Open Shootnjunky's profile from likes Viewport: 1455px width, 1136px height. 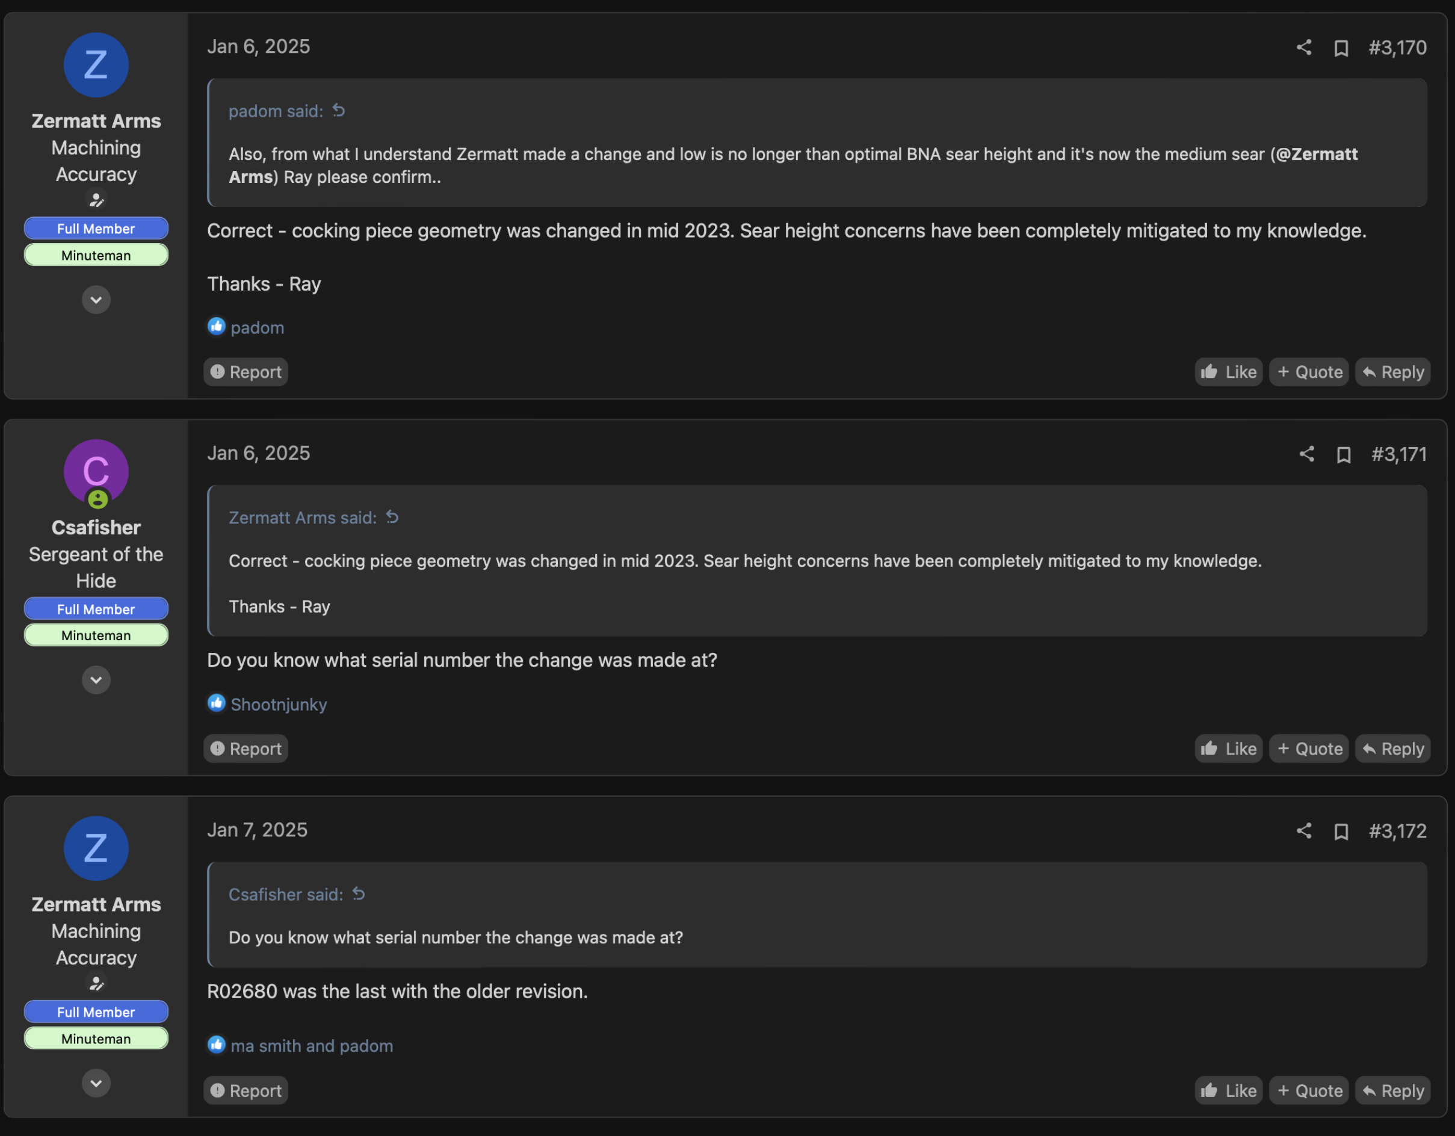279,704
